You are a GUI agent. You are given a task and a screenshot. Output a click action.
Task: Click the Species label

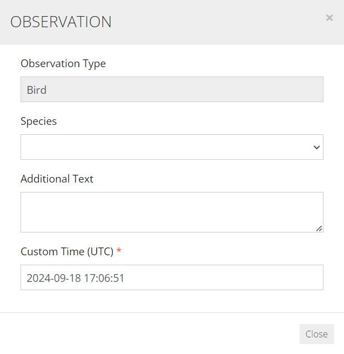[39, 121]
